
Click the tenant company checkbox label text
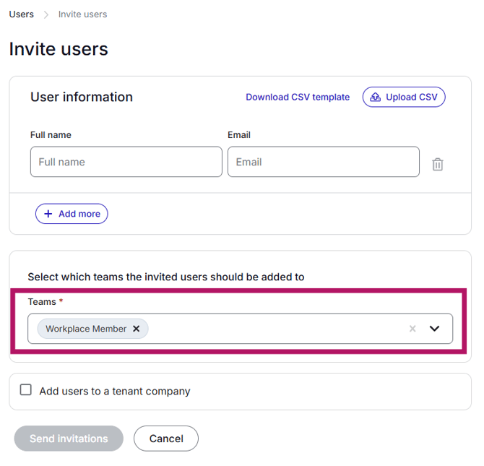[x=115, y=391]
